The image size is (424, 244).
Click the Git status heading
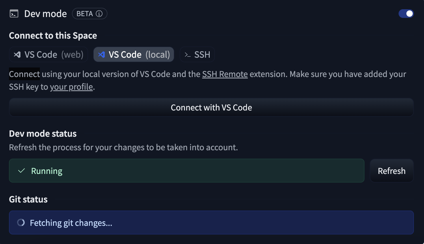pyautogui.click(x=28, y=199)
